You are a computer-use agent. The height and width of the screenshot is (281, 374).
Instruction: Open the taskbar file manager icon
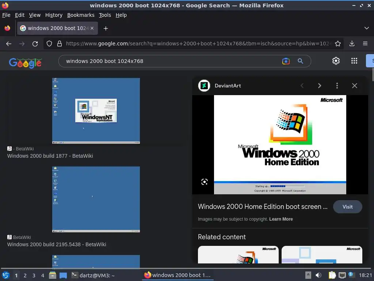pyautogui.click(x=53, y=275)
